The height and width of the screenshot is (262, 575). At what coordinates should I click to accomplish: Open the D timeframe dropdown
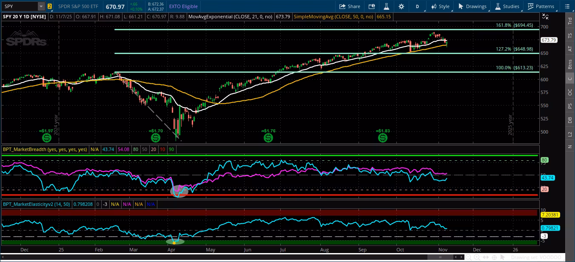pyautogui.click(x=417, y=6)
